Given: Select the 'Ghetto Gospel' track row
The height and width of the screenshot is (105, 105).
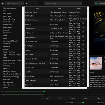Looking at the screenshot, I should [56, 76].
